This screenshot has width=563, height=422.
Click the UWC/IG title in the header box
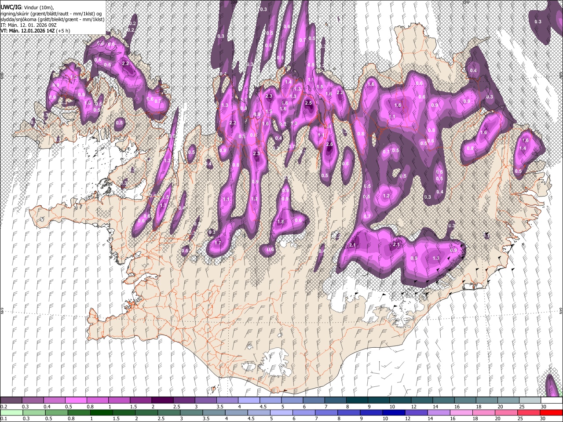(x=10, y=7)
